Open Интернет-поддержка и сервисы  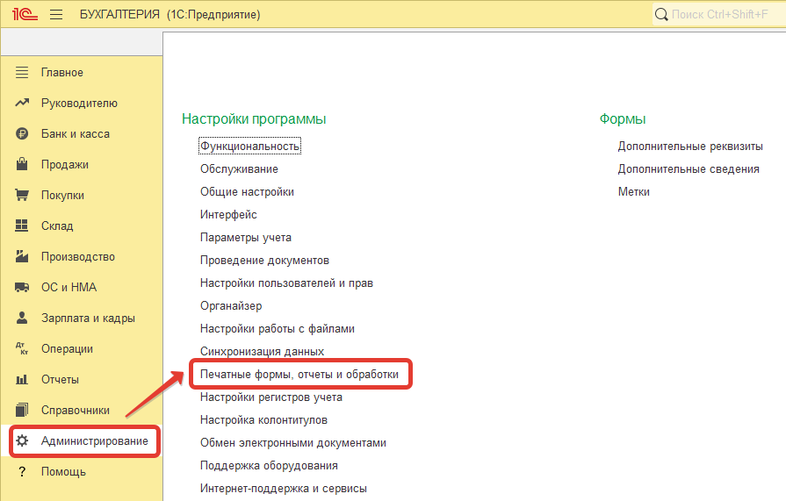point(284,488)
